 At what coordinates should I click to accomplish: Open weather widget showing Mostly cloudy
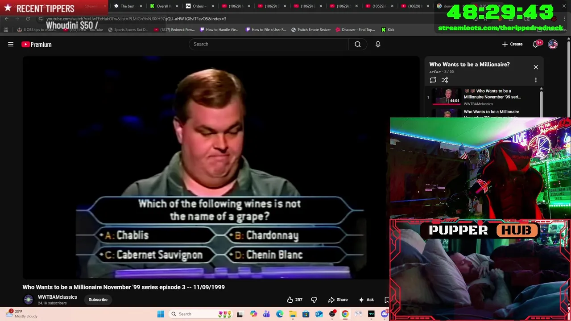21,314
